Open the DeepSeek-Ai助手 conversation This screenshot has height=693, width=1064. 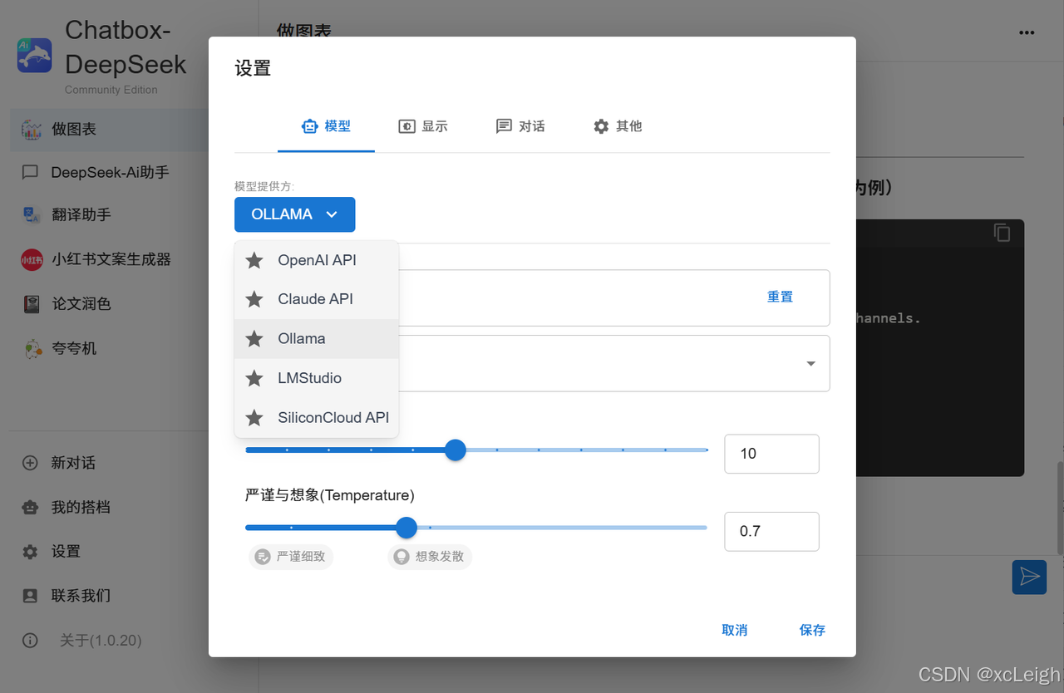tap(109, 172)
